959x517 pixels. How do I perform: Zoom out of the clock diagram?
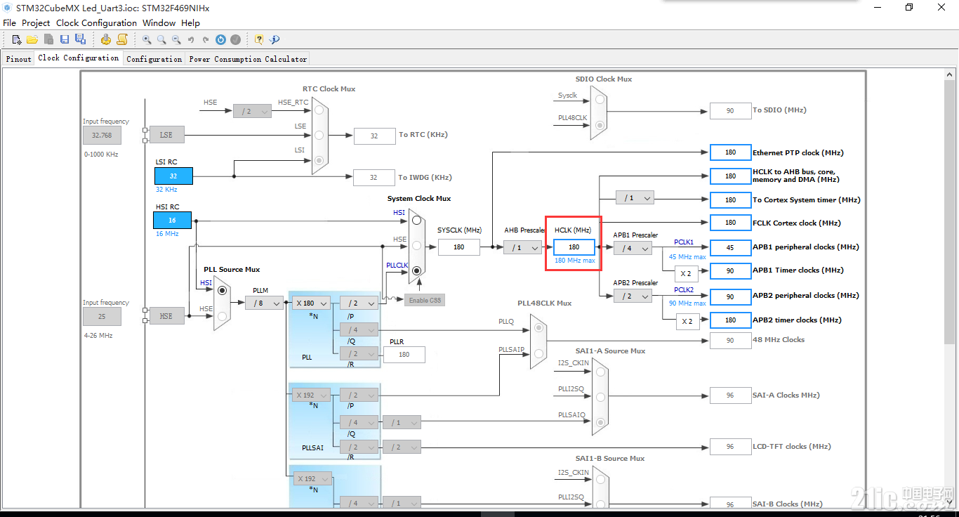[x=176, y=40]
